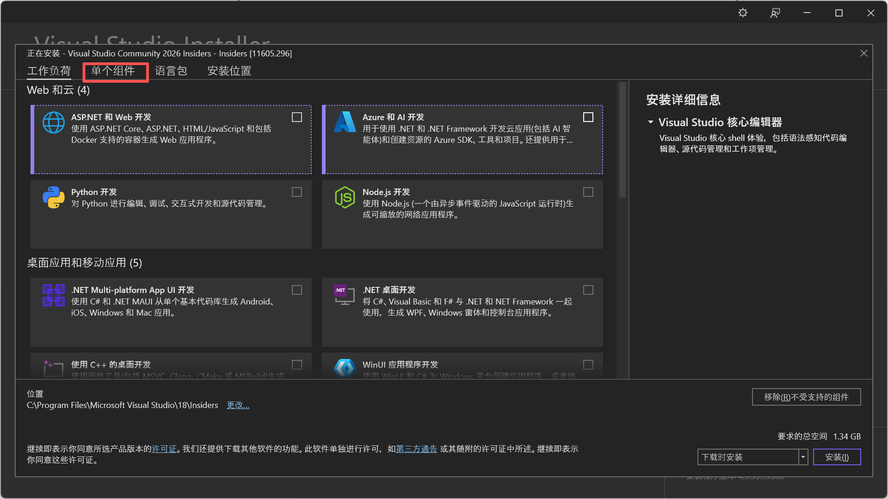Image resolution: width=888 pixels, height=499 pixels.
Task: Open the 安装位置 tab
Action: point(229,71)
